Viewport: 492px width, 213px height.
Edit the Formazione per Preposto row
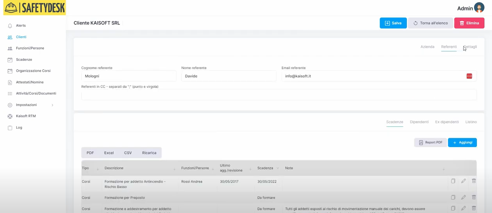click(463, 197)
